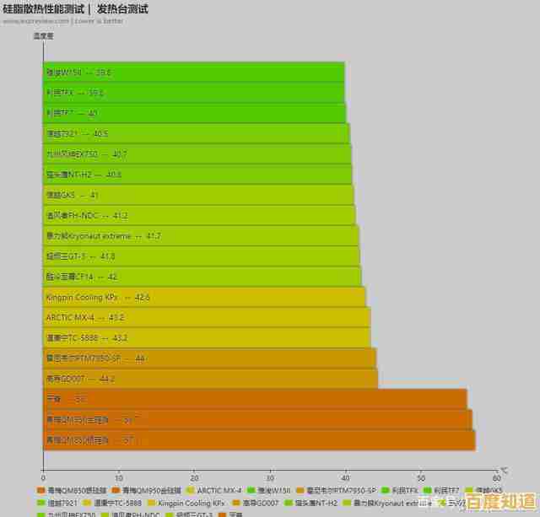540x517 pixels.
Task: Click the 7921 legend color marker
Action: click(40, 503)
